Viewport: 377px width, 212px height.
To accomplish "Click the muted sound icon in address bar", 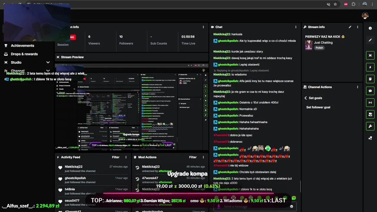I will click(328, 4).
